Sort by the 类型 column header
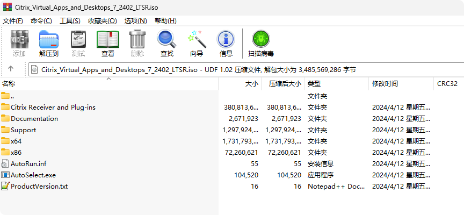The height and width of the screenshot is (215, 464). pos(337,84)
